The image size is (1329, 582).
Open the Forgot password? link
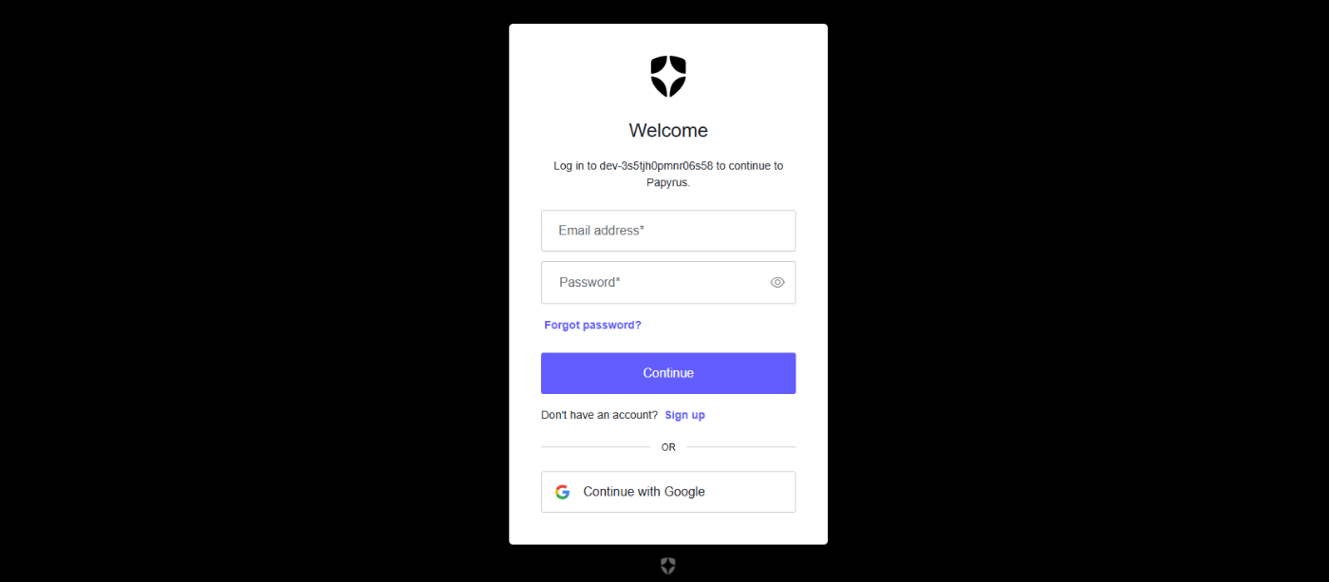click(x=592, y=325)
